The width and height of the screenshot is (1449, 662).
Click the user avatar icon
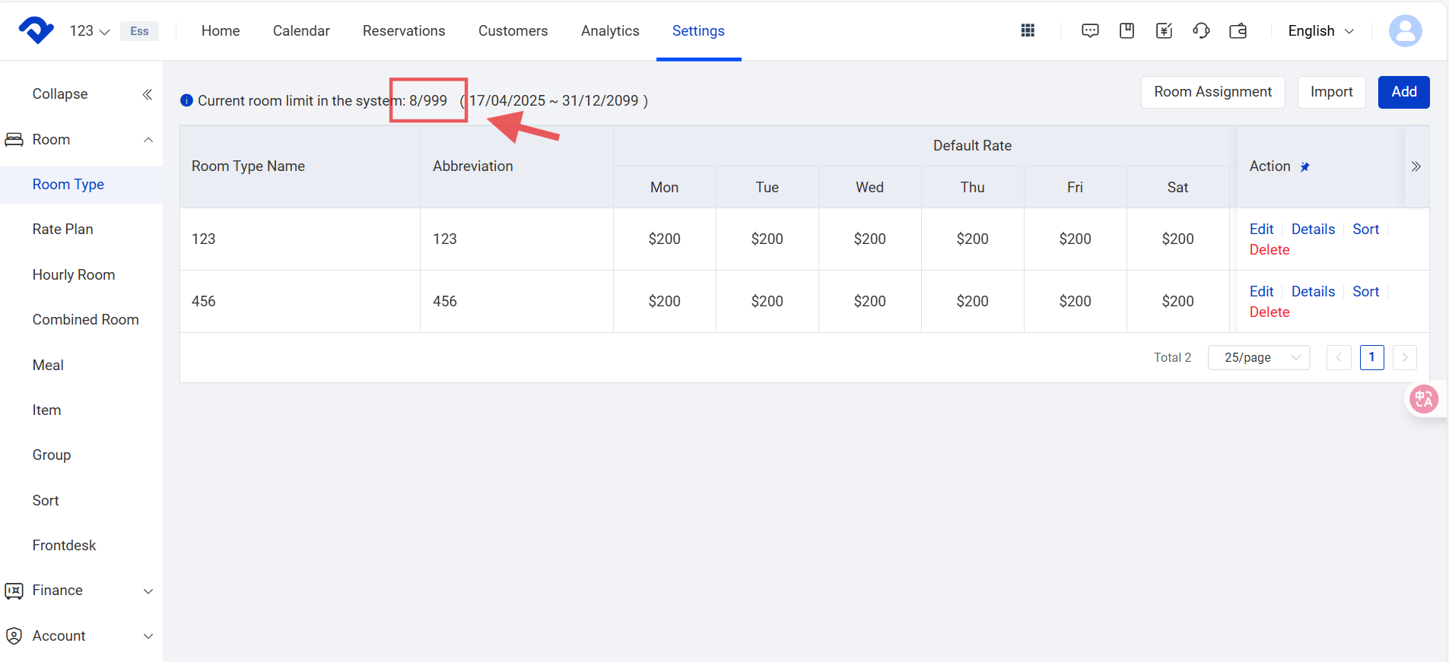1405,31
